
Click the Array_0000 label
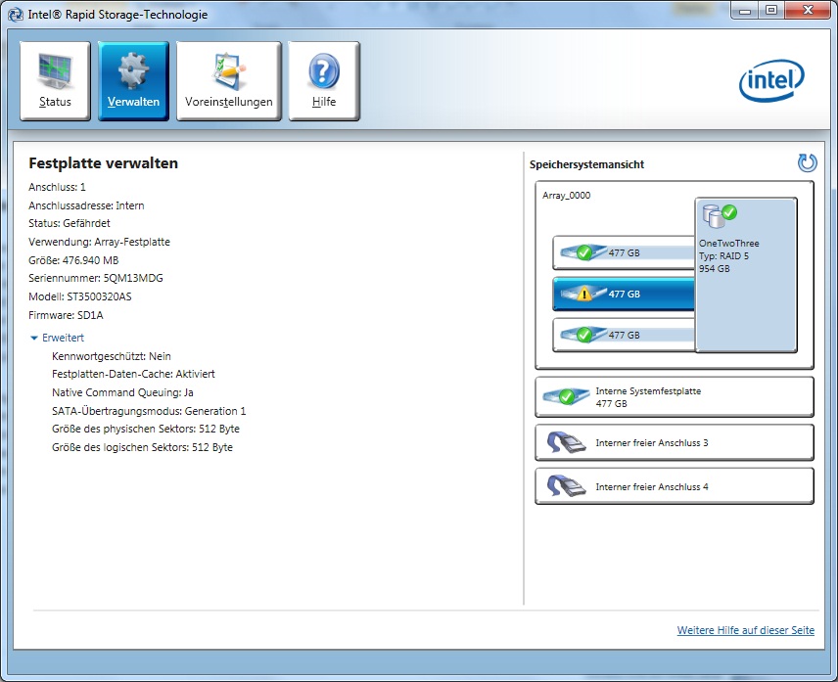coord(567,196)
